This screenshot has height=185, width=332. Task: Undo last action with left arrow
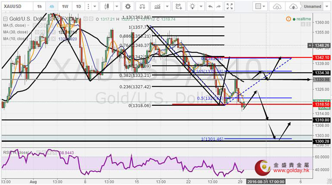coord(210,6)
